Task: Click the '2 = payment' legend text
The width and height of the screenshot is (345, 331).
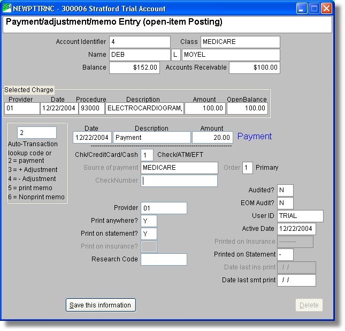Action: pos(26,161)
